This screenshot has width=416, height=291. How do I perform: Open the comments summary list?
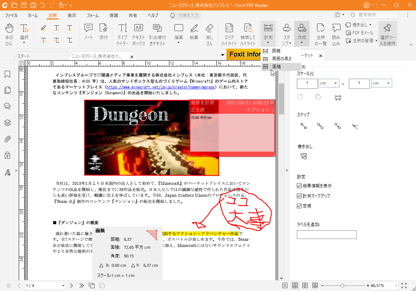321,34
